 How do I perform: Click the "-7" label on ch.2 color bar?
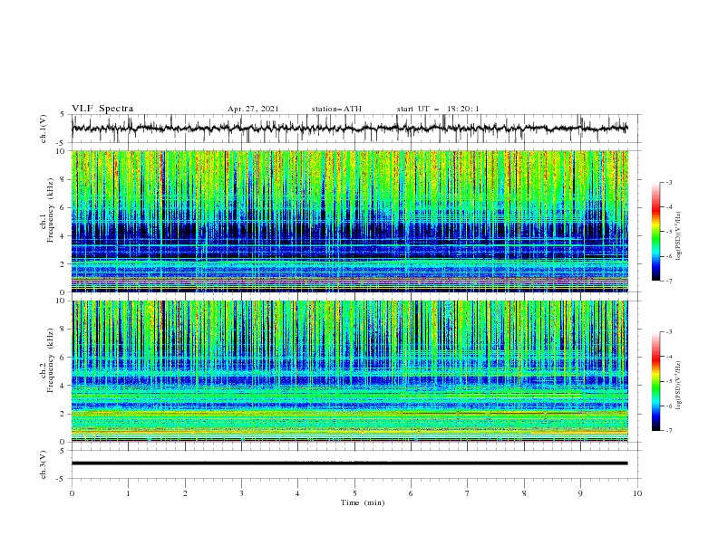[669, 431]
